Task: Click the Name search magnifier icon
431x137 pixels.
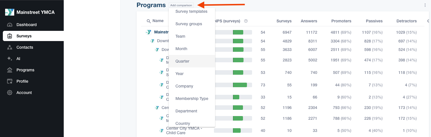Action: pyautogui.click(x=149, y=21)
